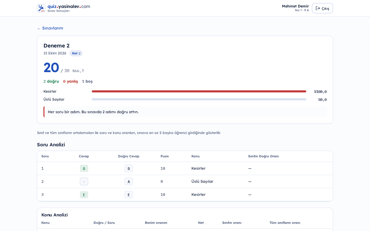Viewport: 370px width, 231px height.
Task: Select the Deneme 2 exam title
Action: [x=57, y=46]
